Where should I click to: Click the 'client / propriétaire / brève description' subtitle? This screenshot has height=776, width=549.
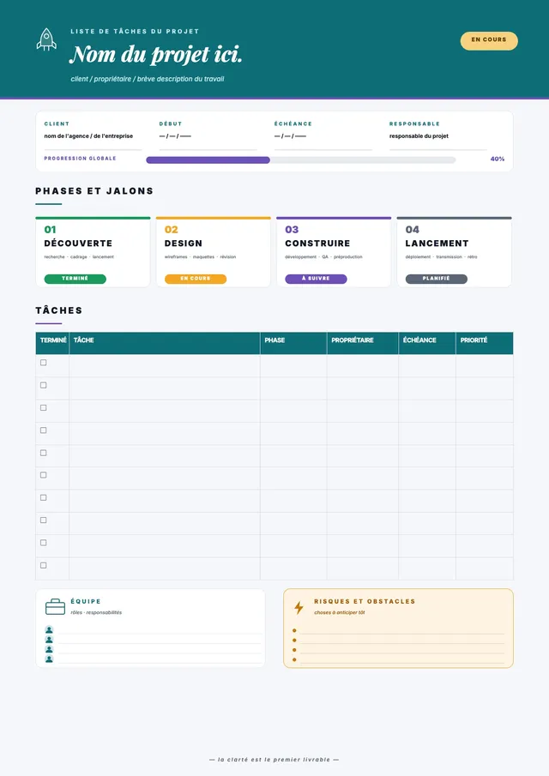(x=148, y=79)
